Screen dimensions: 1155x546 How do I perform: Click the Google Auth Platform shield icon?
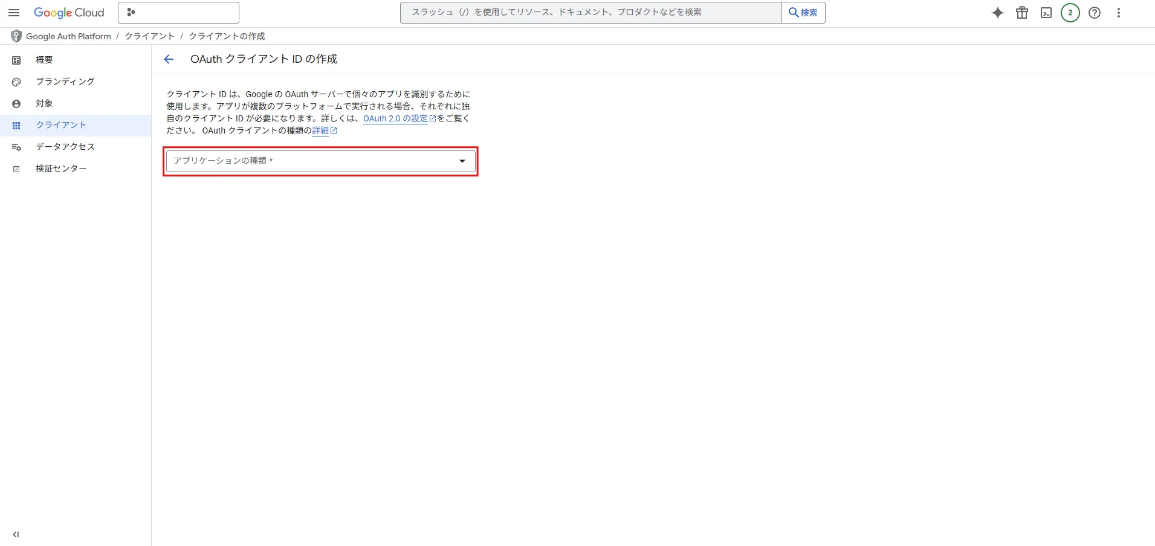pyautogui.click(x=16, y=36)
